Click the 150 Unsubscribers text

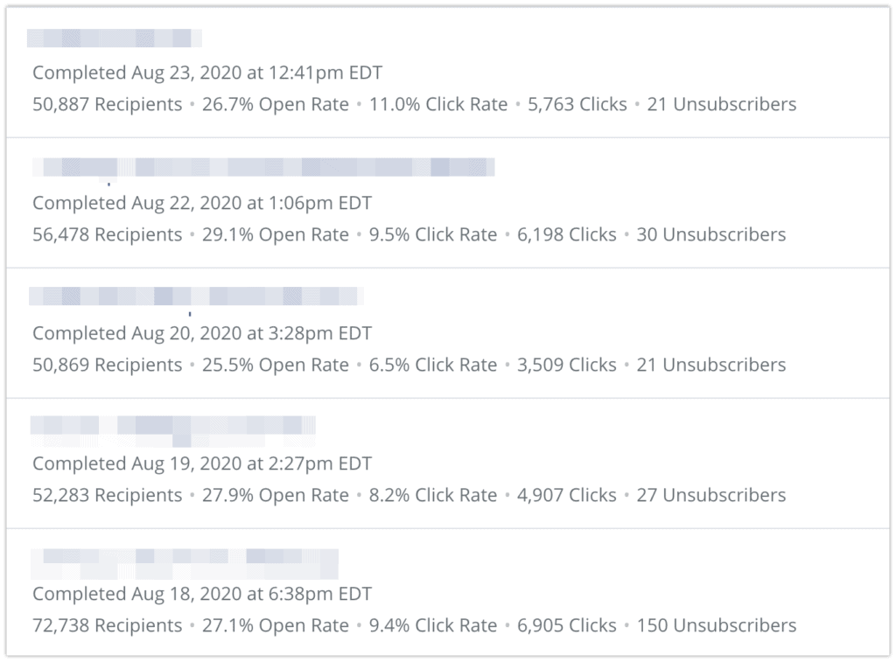716,625
